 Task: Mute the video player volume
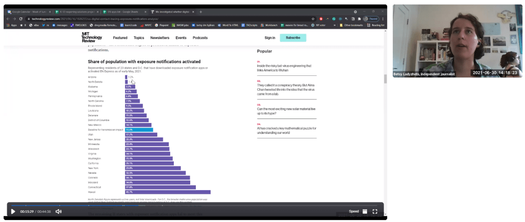click(x=58, y=211)
